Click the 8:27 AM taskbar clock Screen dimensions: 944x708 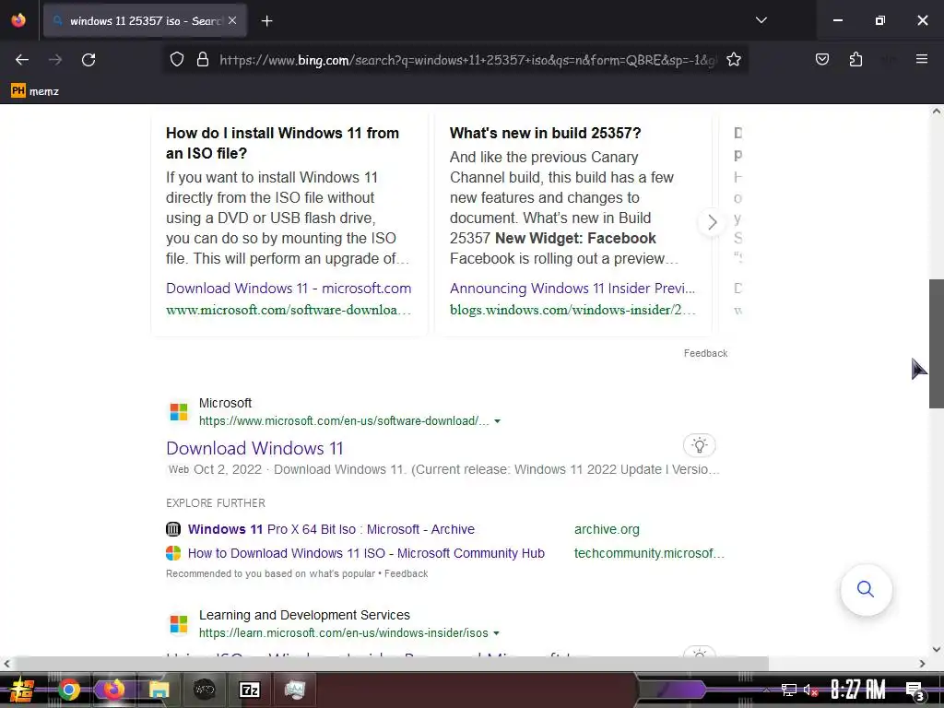[x=858, y=690]
